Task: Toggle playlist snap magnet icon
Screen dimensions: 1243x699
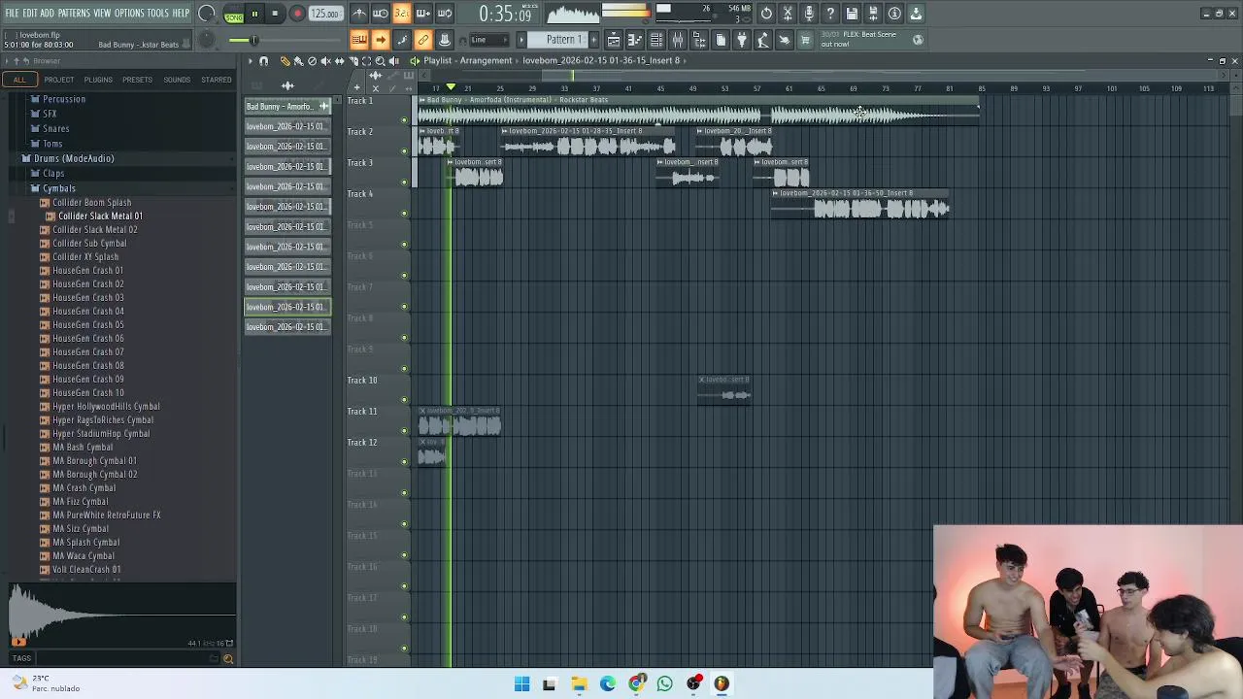Action: 263,60
